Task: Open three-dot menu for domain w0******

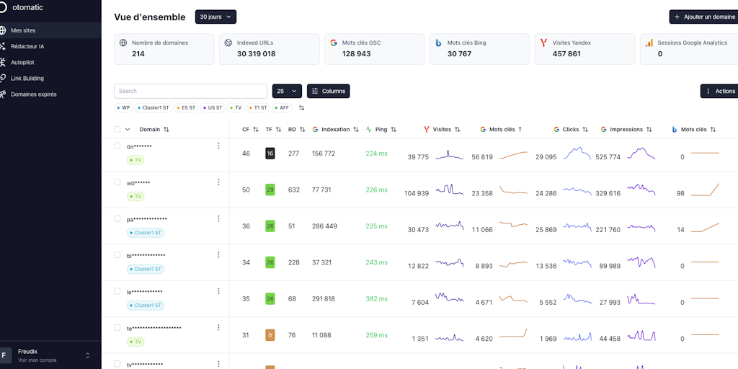Action: pos(218,182)
